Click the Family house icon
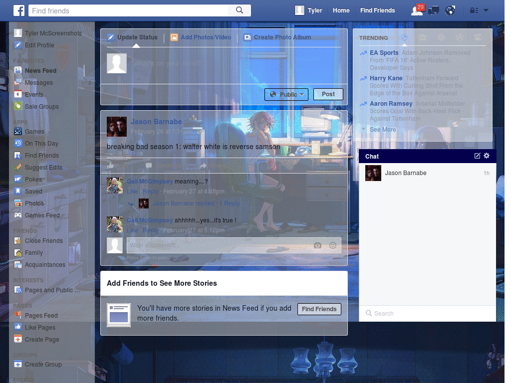This screenshot has height=383, width=511. point(18,253)
